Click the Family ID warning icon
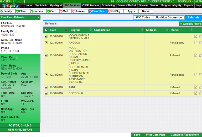Screen dimensions: 202x137 pyautogui.click(x=16, y=31)
